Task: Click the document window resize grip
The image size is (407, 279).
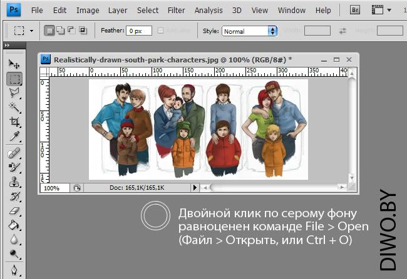Action: (353, 187)
